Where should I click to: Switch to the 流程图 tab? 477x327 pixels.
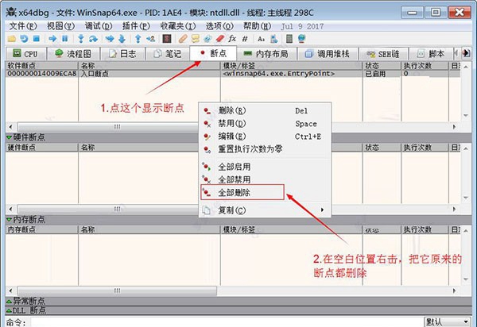click(73, 54)
